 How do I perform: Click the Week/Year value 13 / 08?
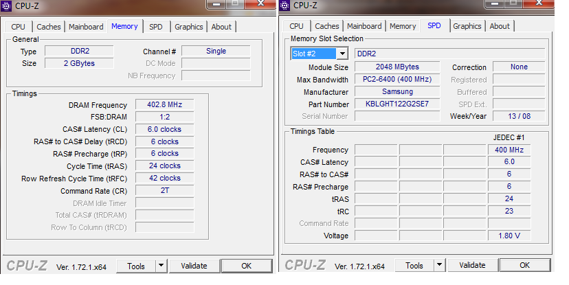tap(520, 116)
